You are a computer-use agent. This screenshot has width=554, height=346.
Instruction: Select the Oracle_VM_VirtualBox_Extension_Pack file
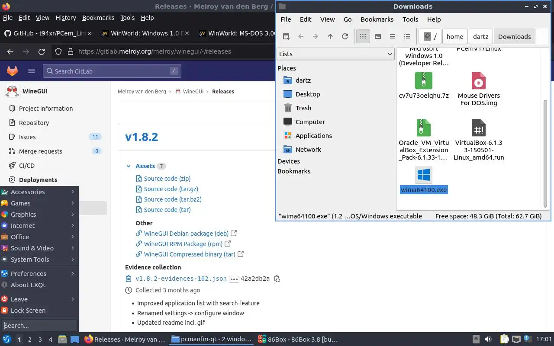coord(424,140)
